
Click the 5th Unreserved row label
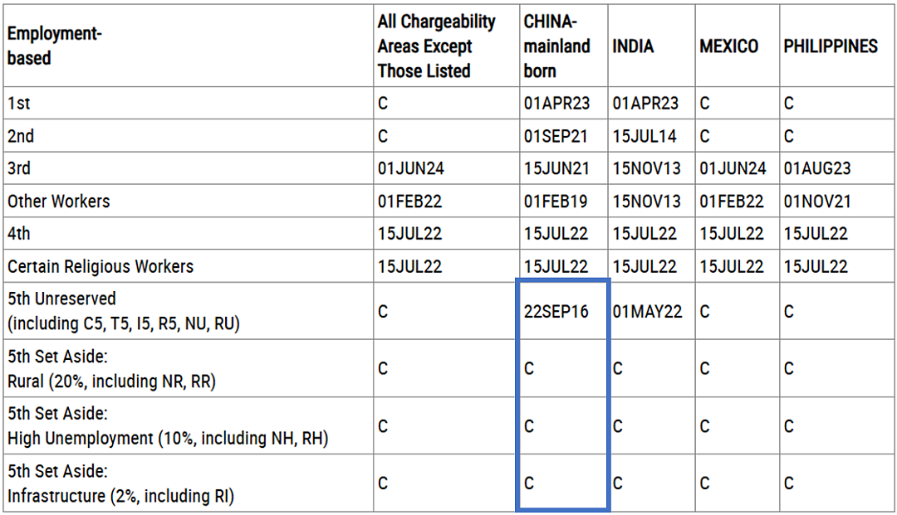point(124,311)
